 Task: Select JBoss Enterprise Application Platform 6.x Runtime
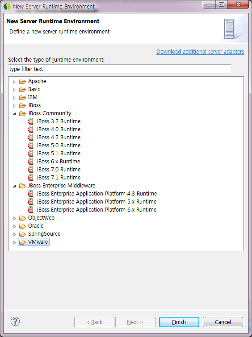point(96,209)
